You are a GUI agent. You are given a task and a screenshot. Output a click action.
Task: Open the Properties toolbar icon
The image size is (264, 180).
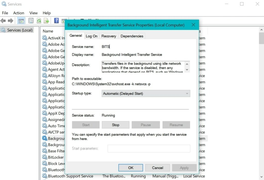[x=31, y=21]
